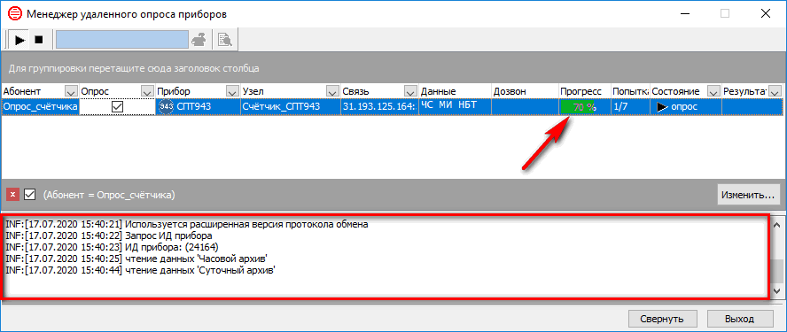Click the grouping panel hint text
Screen dimensions: 787x332
[134, 68]
